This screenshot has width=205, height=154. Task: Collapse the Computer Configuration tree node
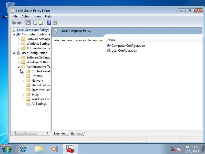pos(14,35)
